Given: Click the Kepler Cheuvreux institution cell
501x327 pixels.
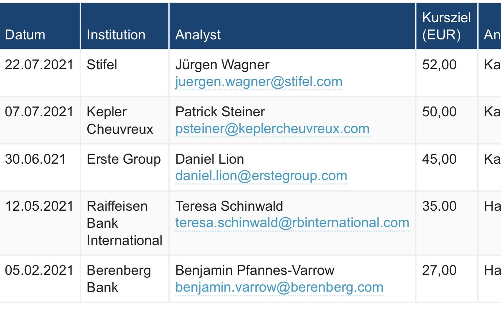Looking at the screenshot, I should [120, 120].
